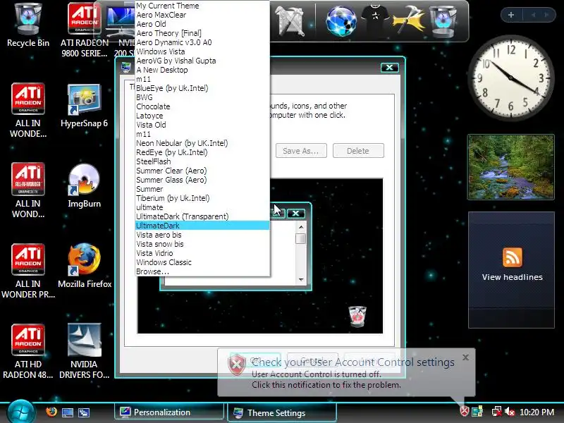Click the recycle bin icon in dock
This screenshot has width=564, height=423.
click(443, 21)
